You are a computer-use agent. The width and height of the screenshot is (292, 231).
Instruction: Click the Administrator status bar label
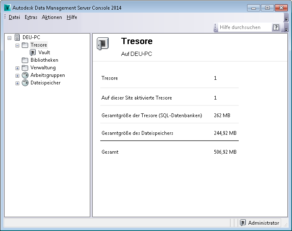click(263, 223)
